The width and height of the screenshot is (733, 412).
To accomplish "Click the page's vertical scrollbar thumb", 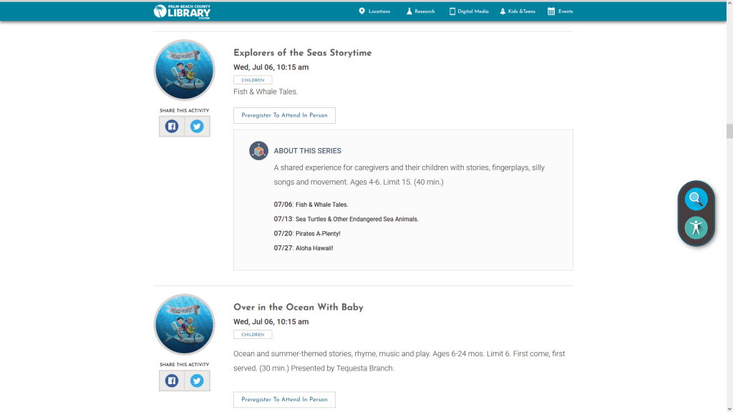I will (x=729, y=131).
